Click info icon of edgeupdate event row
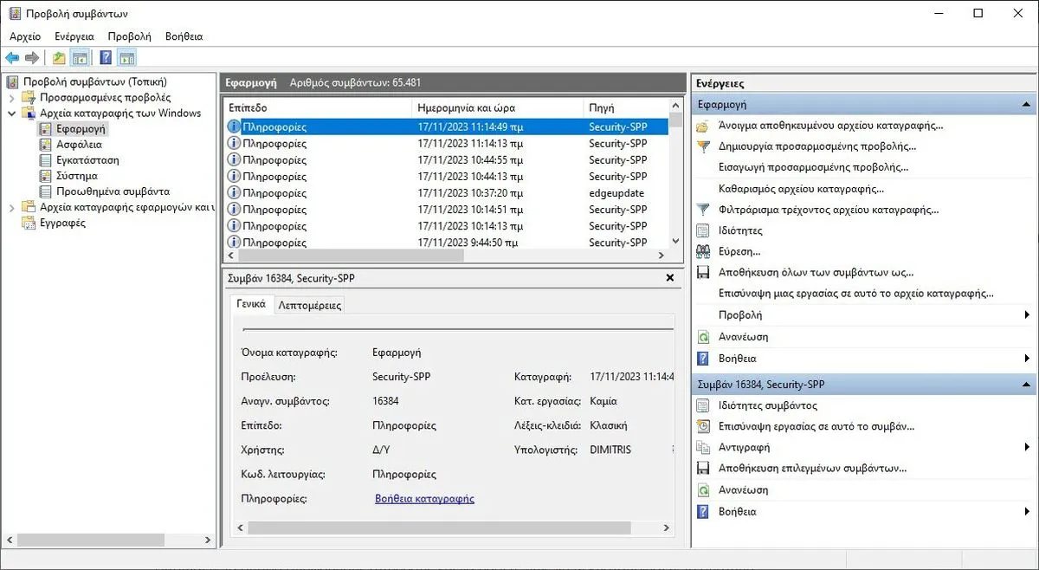The width and height of the screenshot is (1039, 570). pos(234,193)
